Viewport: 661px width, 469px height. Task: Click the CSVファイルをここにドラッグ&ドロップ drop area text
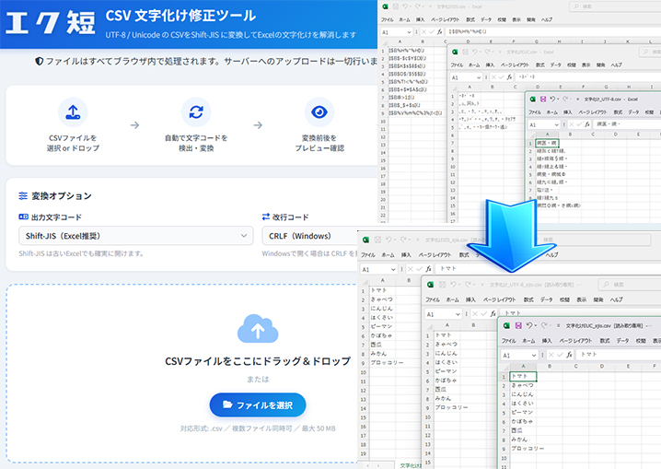click(258, 361)
